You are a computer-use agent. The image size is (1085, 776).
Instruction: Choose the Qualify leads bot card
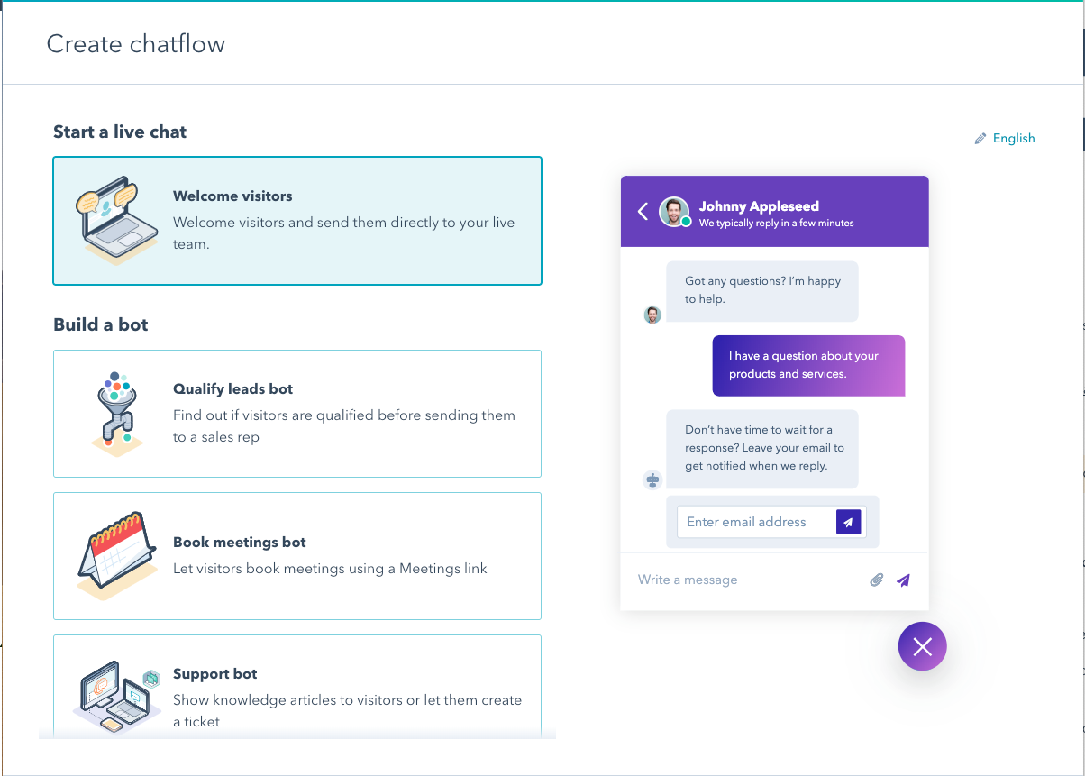point(297,414)
